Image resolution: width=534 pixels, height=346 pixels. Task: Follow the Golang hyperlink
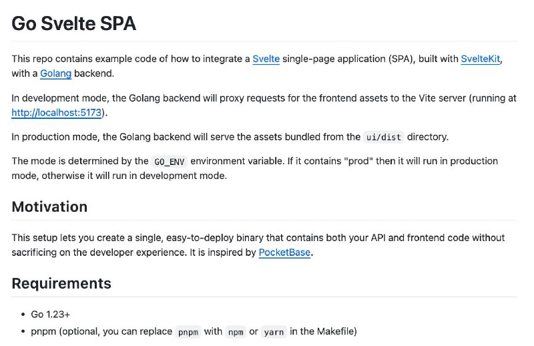pos(56,73)
